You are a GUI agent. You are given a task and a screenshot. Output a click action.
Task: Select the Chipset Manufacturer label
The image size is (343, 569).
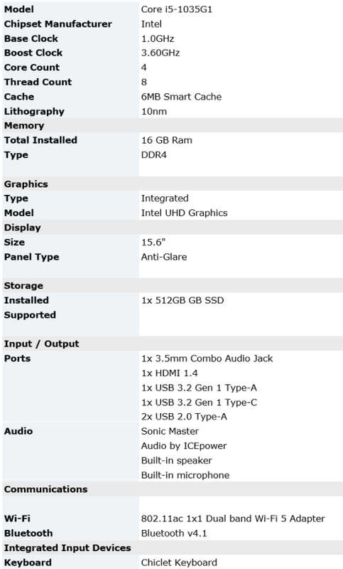[58, 24]
